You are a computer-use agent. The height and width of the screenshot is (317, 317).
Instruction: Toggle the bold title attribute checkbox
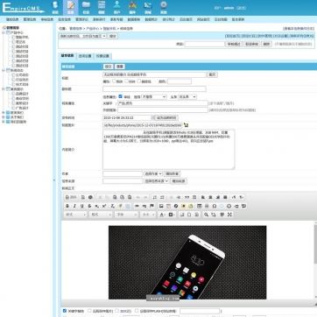114,81
